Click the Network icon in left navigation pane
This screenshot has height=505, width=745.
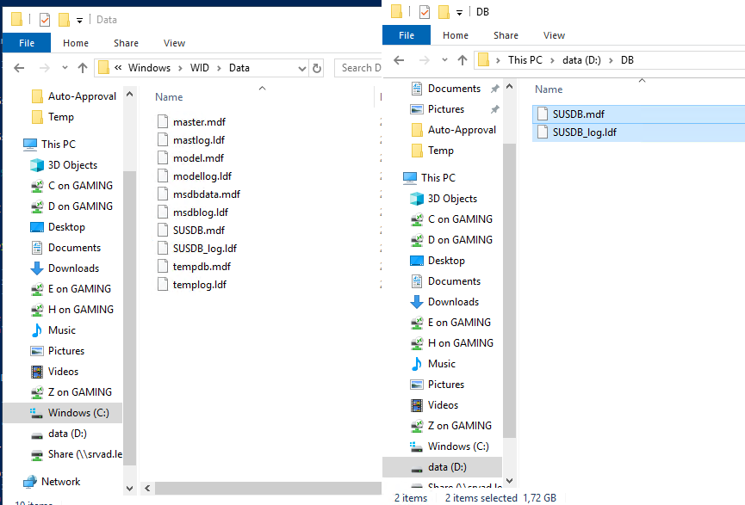pos(30,482)
